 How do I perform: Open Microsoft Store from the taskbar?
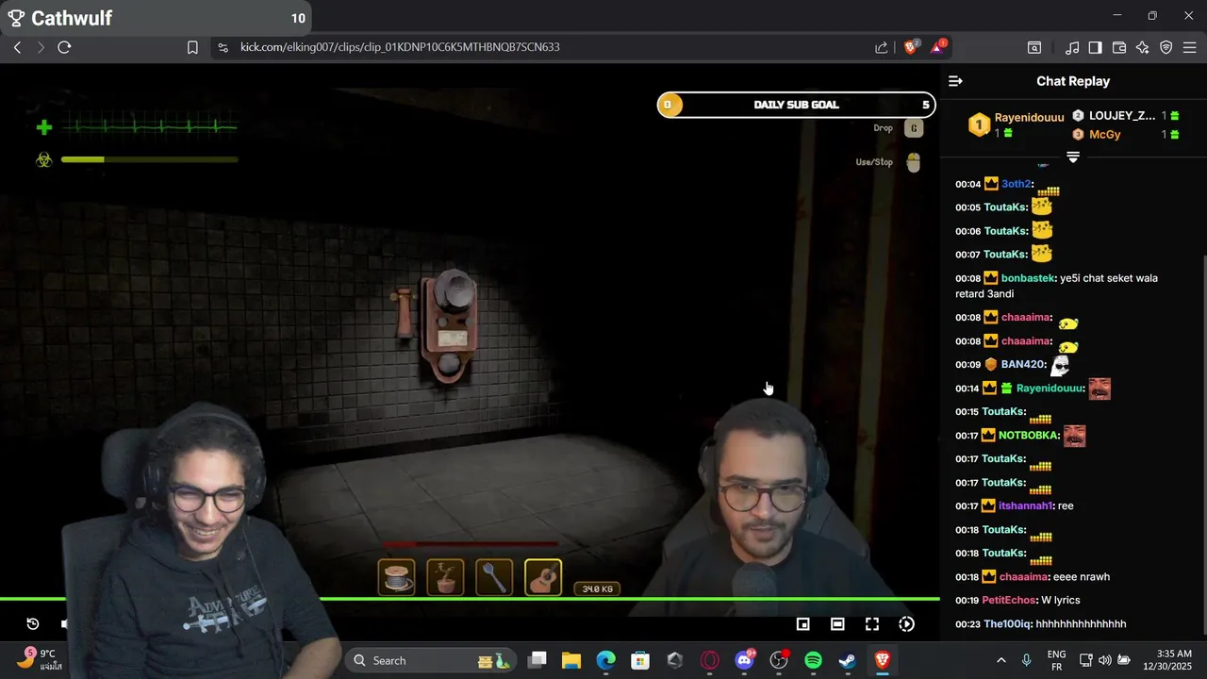tap(640, 660)
